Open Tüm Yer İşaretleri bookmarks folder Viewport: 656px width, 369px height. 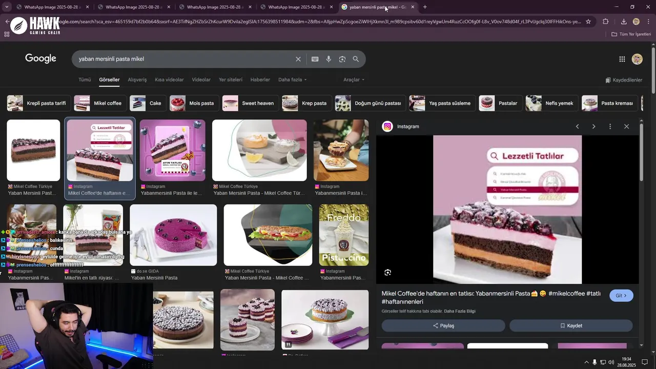[x=630, y=34]
